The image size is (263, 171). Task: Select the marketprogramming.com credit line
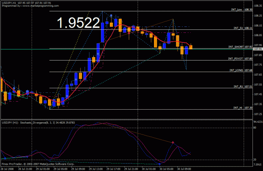[30, 6]
